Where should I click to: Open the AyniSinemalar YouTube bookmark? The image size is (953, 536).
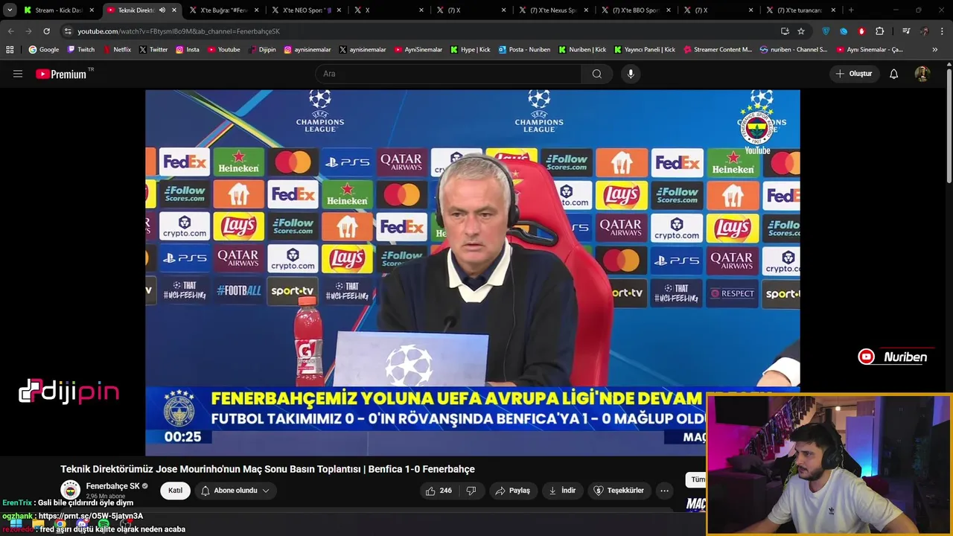coord(418,49)
